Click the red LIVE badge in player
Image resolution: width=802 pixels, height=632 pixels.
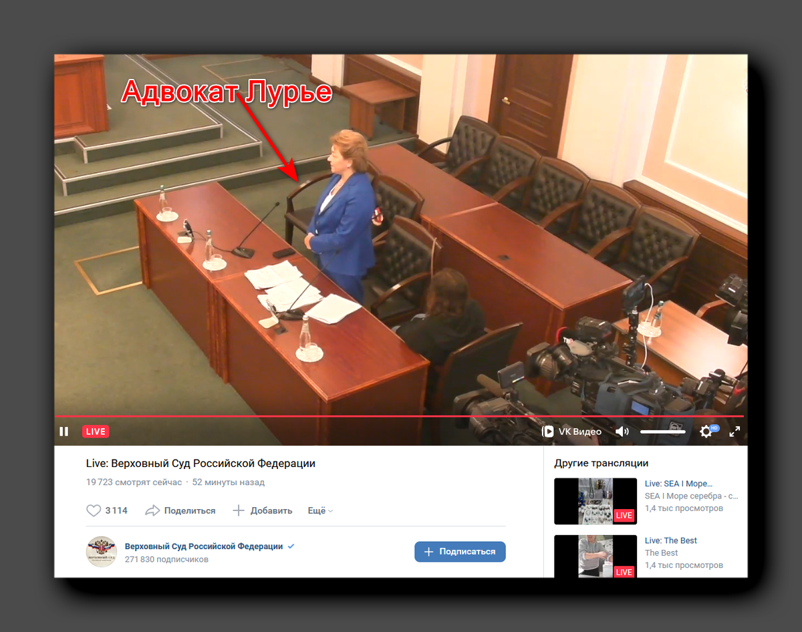[x=96, y=432]
